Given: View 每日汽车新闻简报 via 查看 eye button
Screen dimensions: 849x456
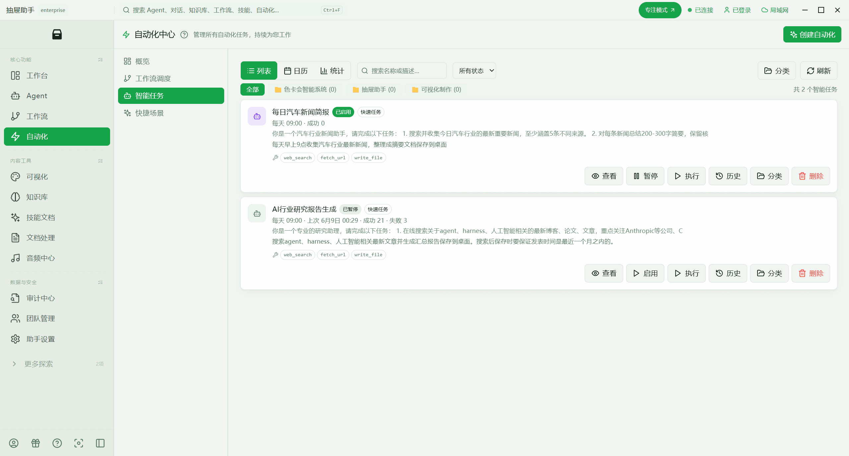Looking at the screenshot, I should point(604,176).
